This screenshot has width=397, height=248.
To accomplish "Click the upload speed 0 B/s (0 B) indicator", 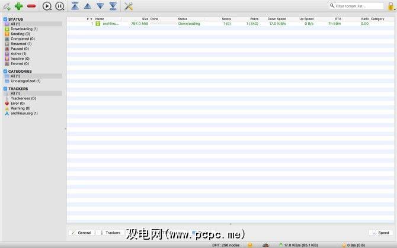I will (354, 245).
